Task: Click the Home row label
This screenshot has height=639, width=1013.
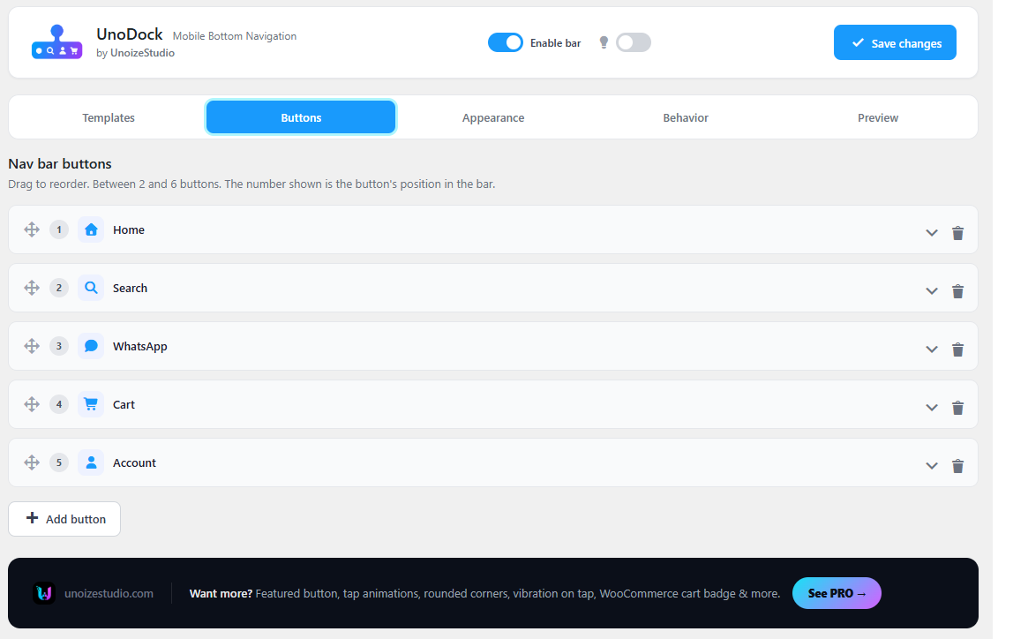Action: coord(129,230)
